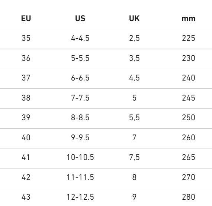Screen dimensions: 212x206
Task: Select EU size 41 cell
Action: click(26, 157)
